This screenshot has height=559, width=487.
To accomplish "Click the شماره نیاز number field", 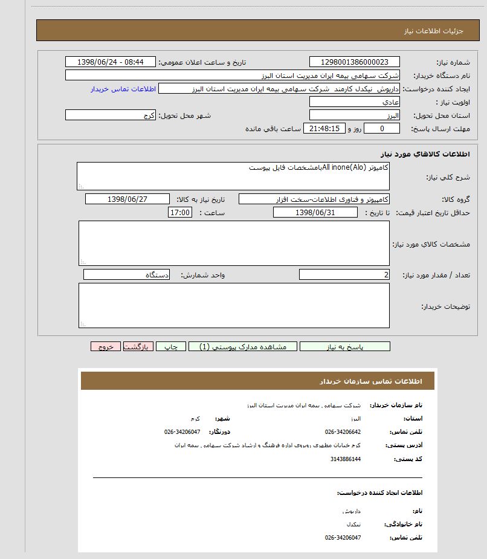I will (x=354, y=62).
